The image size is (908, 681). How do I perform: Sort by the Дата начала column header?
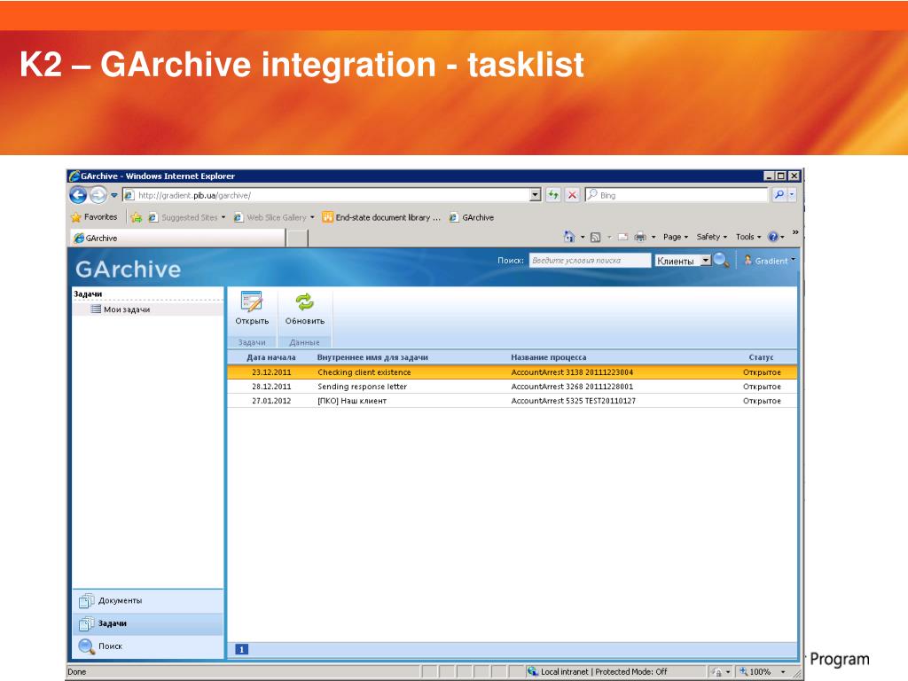click(271, 357)
